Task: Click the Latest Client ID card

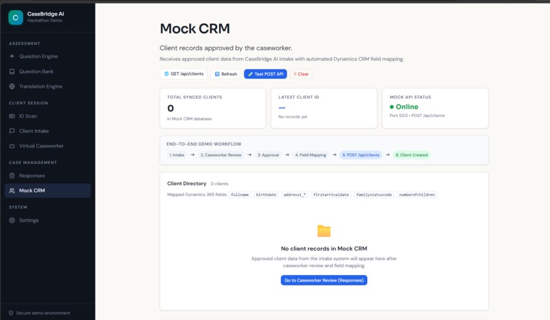Action: (x=323, y=108)
